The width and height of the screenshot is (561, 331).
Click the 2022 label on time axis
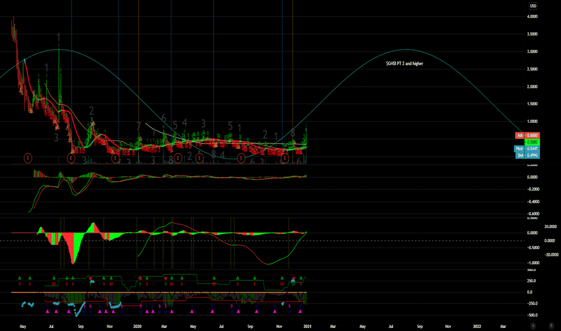click(x=477, y=326)
